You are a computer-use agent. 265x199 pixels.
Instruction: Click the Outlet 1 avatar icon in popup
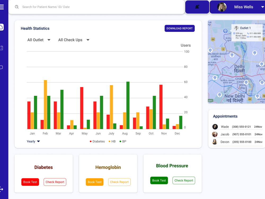click(x=236, y=28)
